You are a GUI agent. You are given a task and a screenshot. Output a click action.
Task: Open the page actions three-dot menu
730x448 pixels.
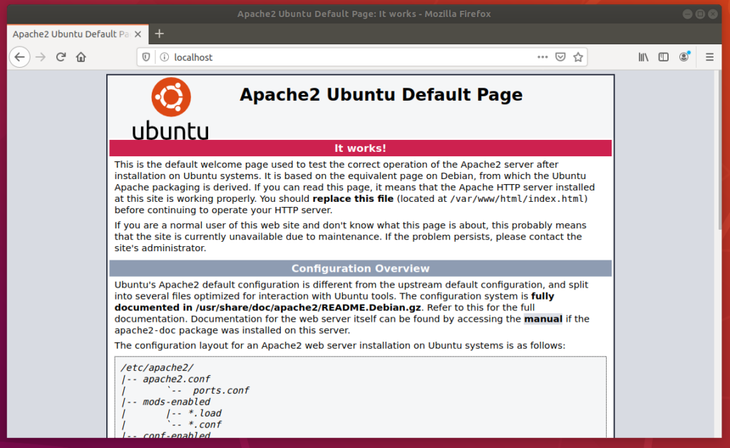(x=543, y=57)
